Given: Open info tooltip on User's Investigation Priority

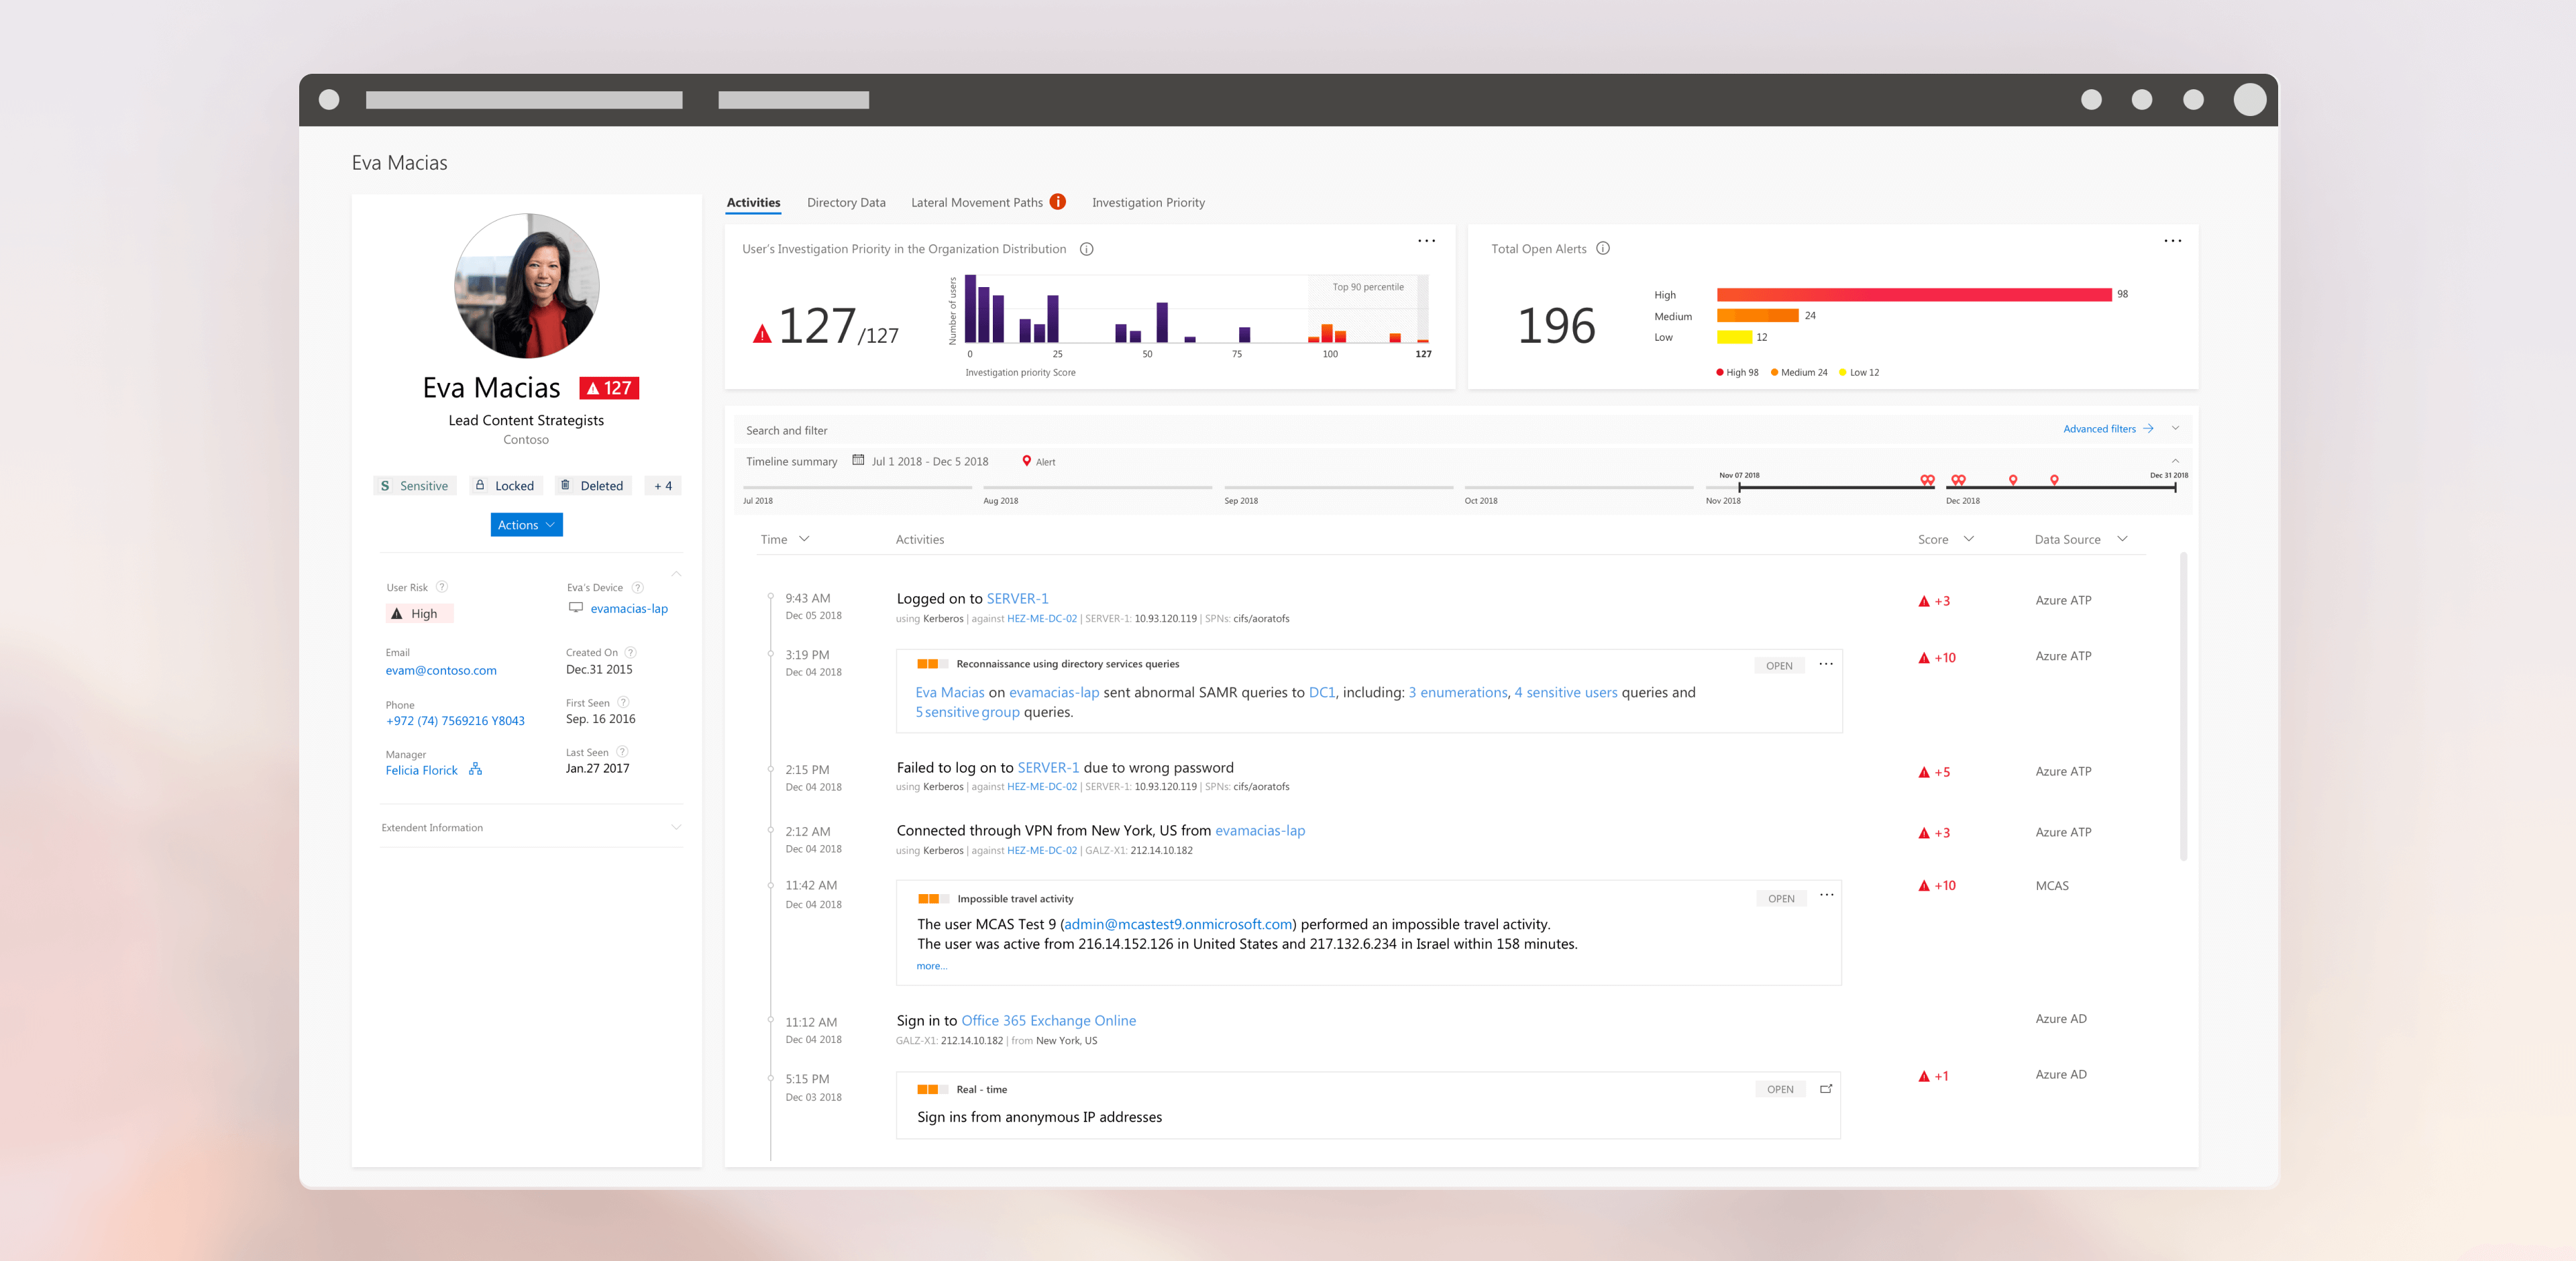Looking at the screenshot, I should [x=1087, y=249].
